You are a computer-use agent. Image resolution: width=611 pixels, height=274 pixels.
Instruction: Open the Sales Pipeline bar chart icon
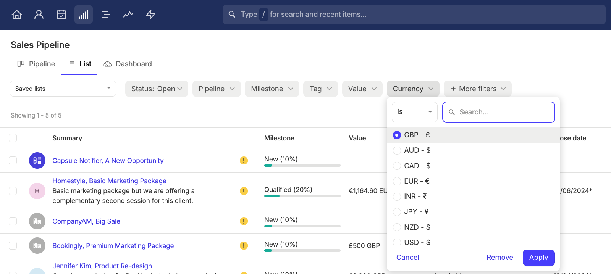[x=84, y=15]
